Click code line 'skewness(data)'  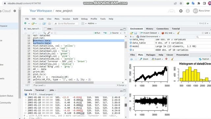pyautogui.click(x=42, y=41)
